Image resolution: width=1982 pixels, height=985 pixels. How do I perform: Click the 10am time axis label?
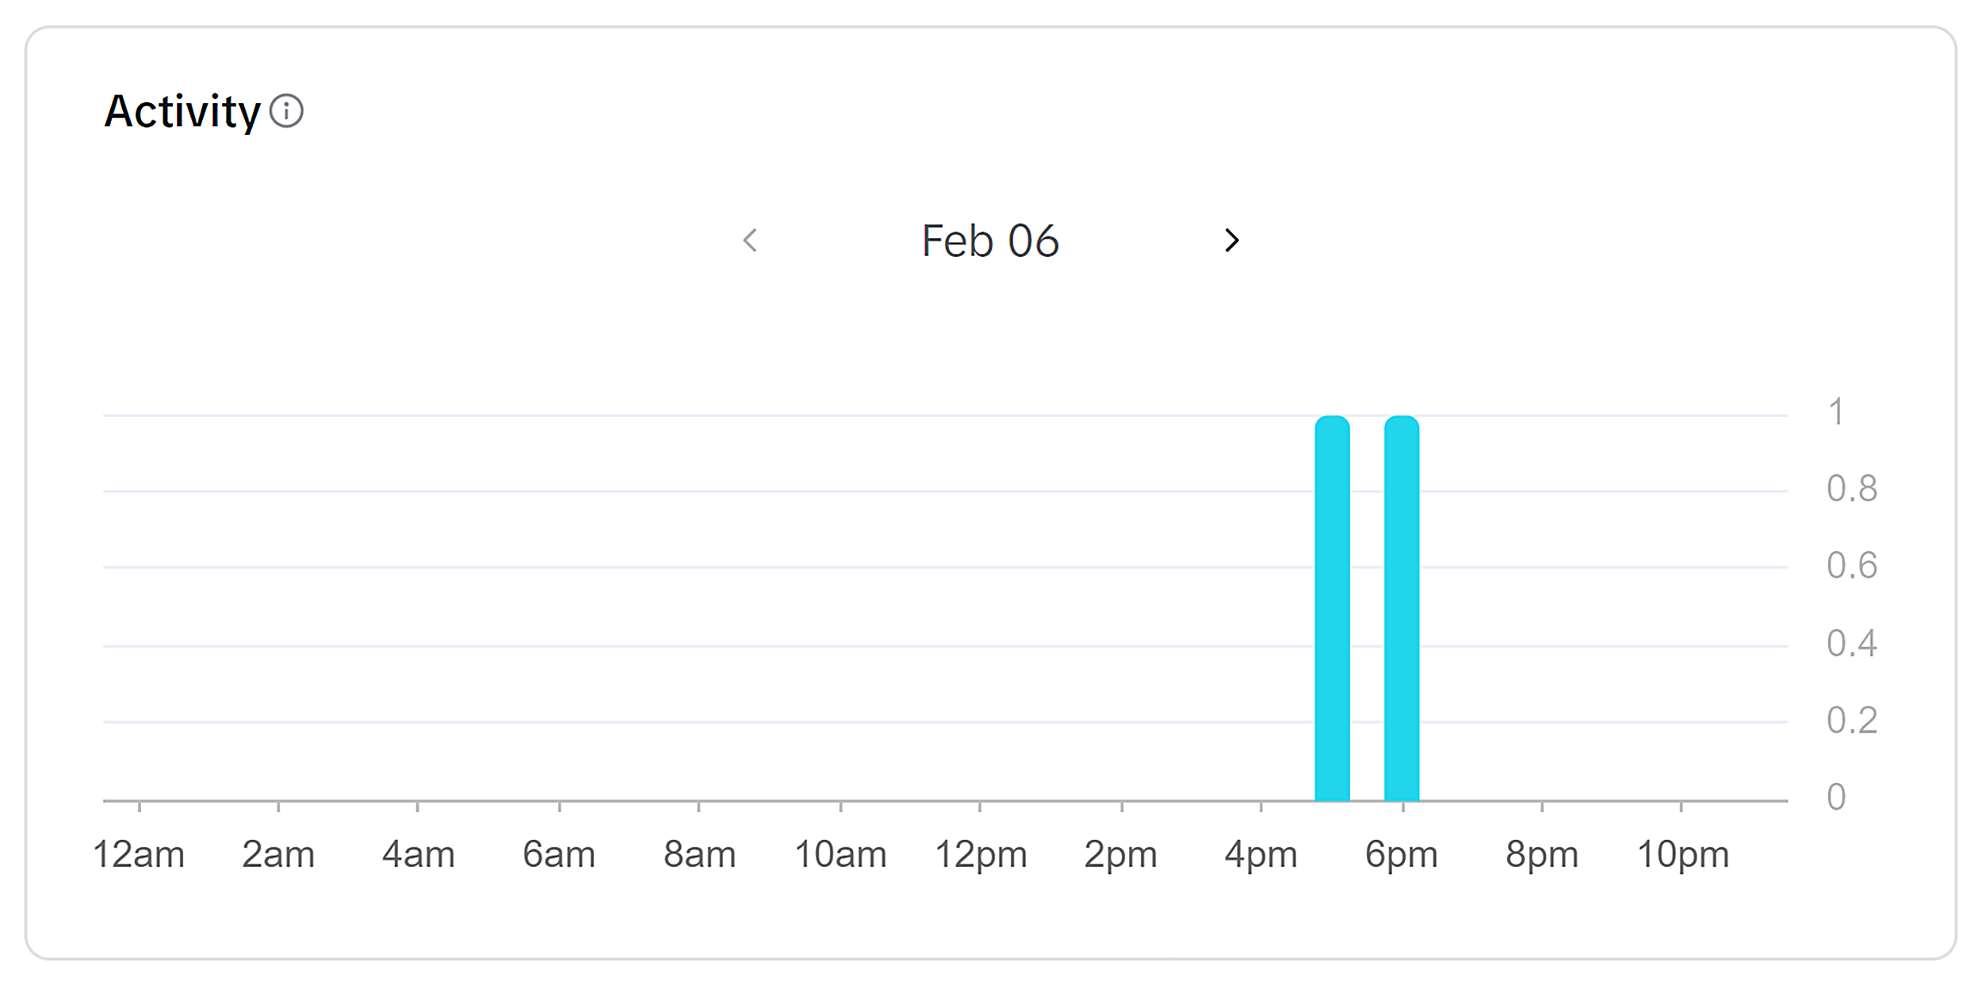[x=840, y=855]
